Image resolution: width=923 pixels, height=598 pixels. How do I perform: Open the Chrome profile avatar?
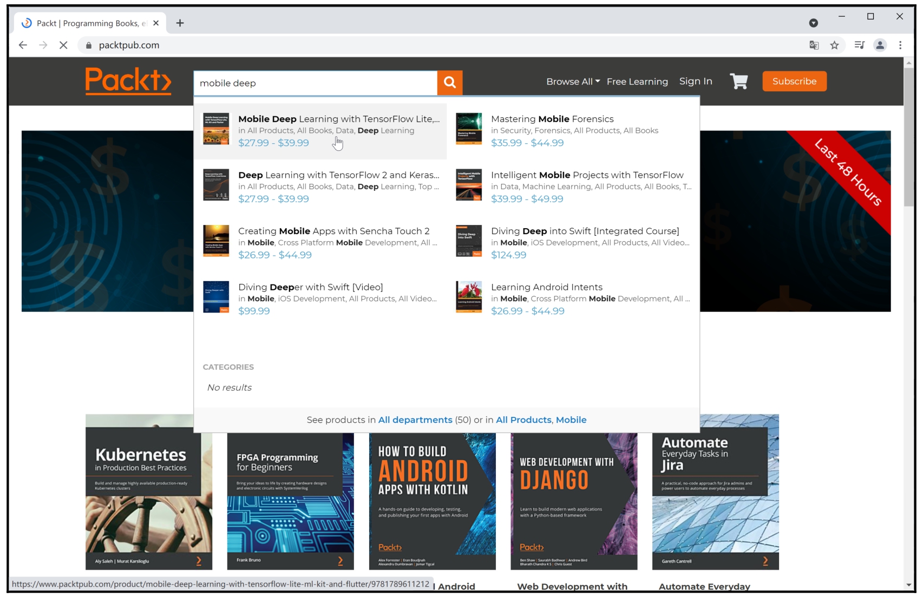click(880, 45)
